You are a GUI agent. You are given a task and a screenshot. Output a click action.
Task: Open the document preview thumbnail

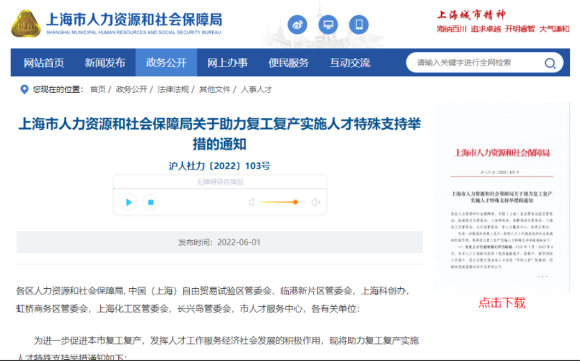[502, 199]
